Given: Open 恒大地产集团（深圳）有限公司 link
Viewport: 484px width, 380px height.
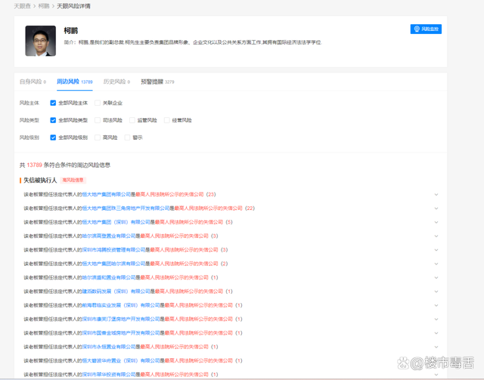Looking at the screenshot, I should pyautogui.click(x=116, y=222).
